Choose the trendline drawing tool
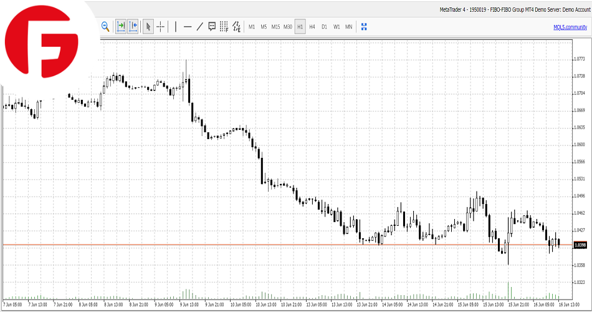This screenshot has width=592, height=312. click(x=199, y=26)
